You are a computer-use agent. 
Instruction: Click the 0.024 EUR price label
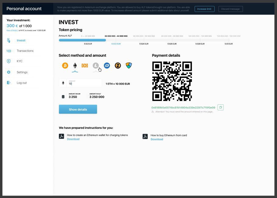click(144, 44)
